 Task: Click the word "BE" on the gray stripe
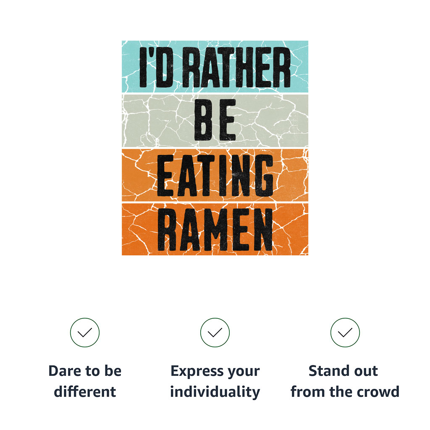(x=215, y=120)
